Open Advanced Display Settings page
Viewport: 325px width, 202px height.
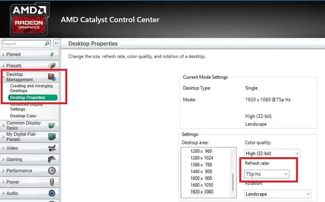click(26, 107)
